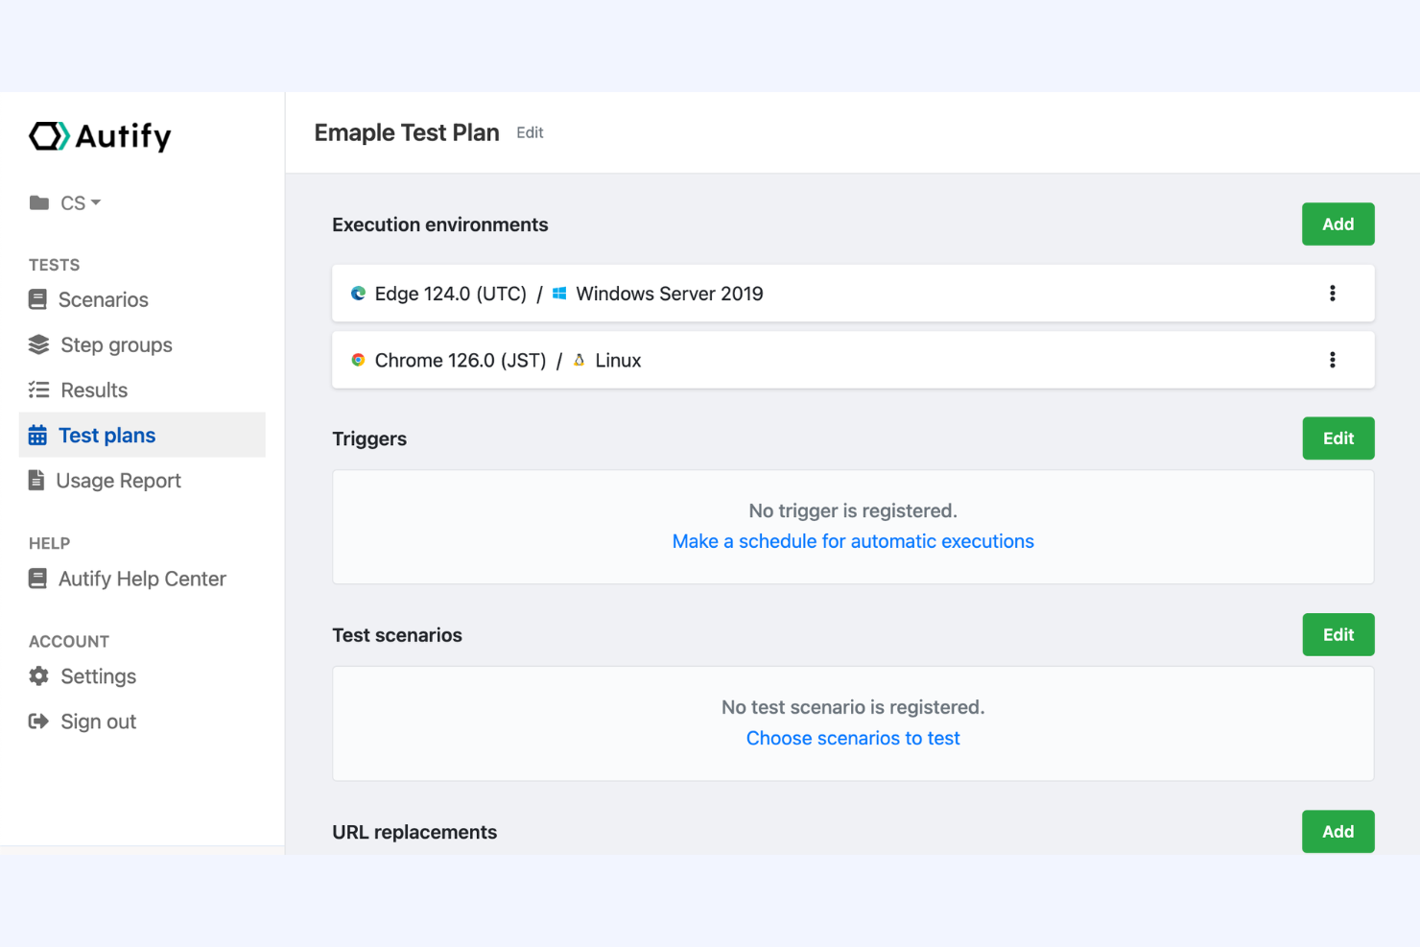This screenshot has width=1420, height=947.
Task: Click the Edge browser icon
Action: [358, 293]
